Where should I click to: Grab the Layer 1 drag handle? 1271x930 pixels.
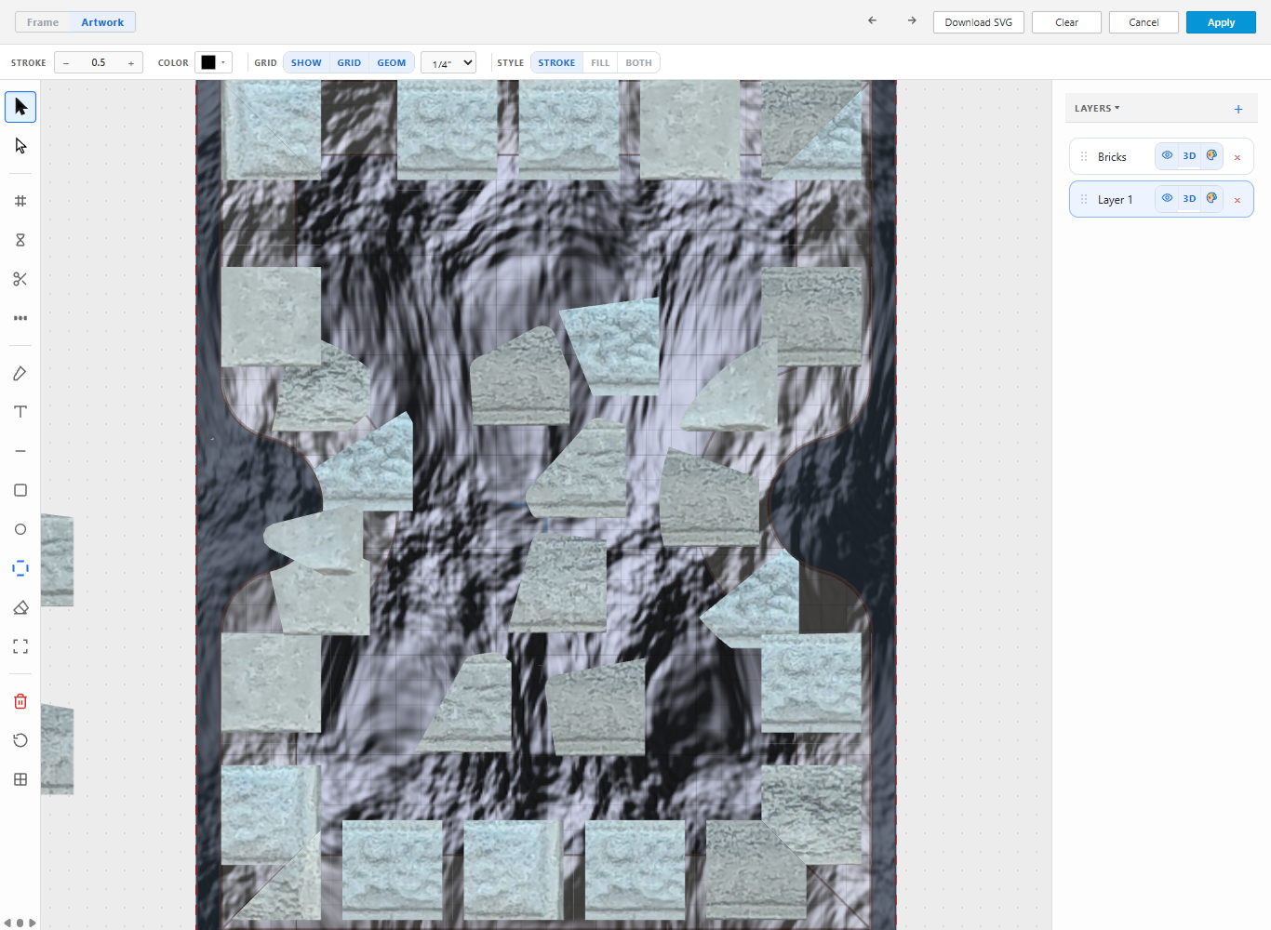(1084, 199)
